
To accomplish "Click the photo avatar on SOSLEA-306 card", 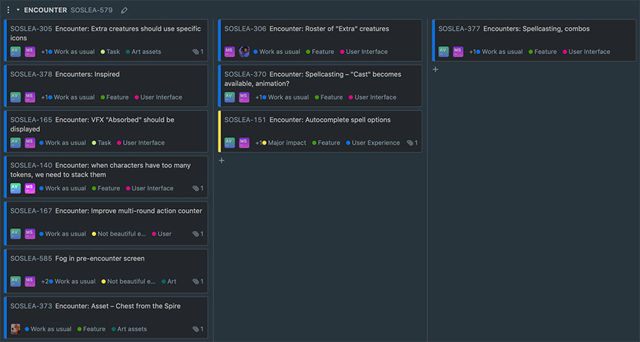I will tap(244, 51).
